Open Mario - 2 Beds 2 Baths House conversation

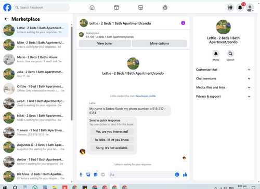point(35,59)
